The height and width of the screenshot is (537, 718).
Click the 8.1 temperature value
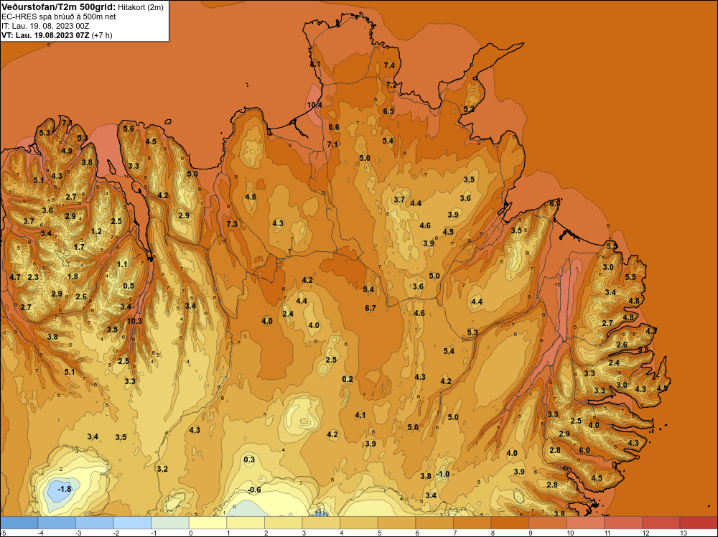[315, 64]
